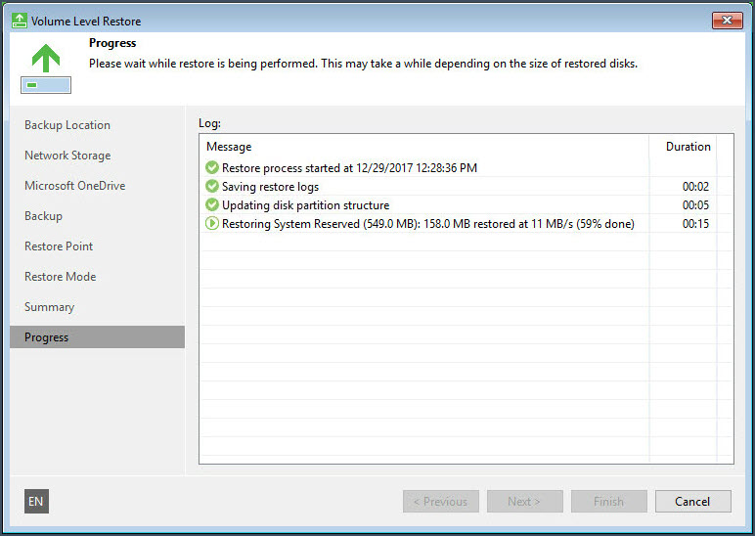
Task: Close the Volume Level Restore window
Action: point(727,21)
